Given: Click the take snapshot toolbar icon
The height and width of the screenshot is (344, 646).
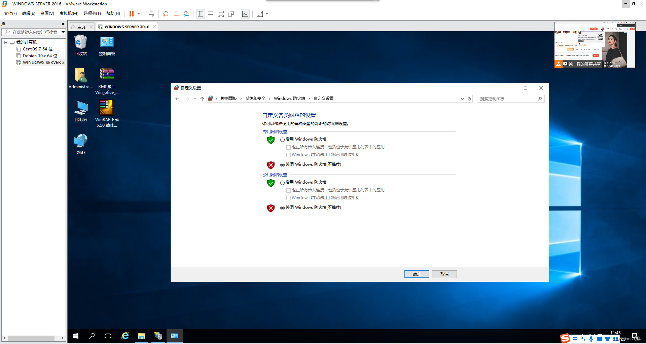Looking at the screenshot, I should coord(166,14).
